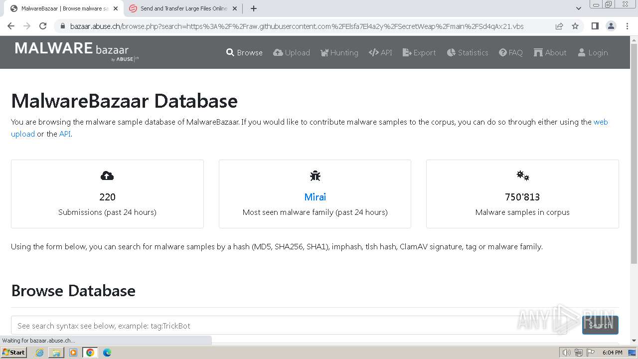
Task: Open the Export navigation item
Action: [x=419, y=52]
